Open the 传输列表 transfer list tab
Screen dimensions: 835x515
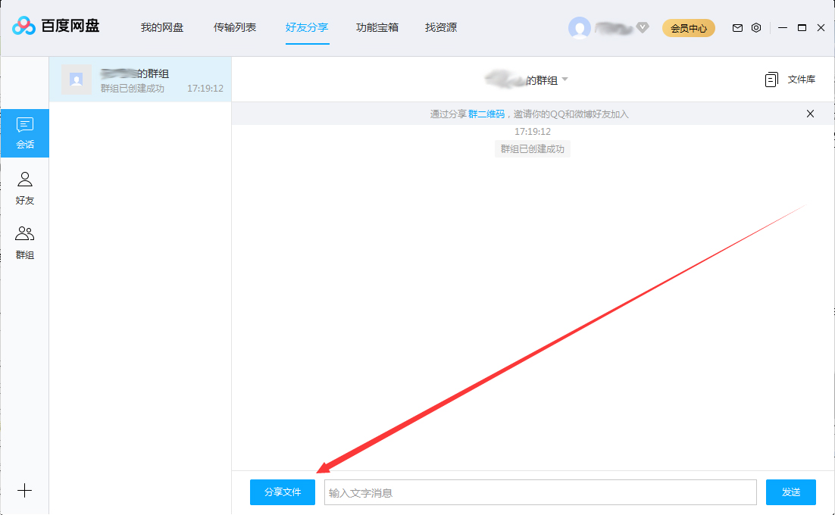click(236, 27)
